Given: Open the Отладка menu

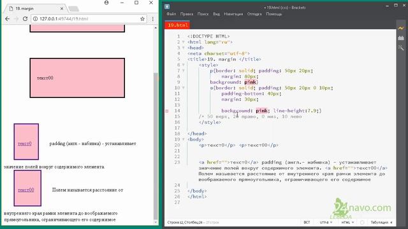Looking at the screenshot, I should click(x=254, y=14).
